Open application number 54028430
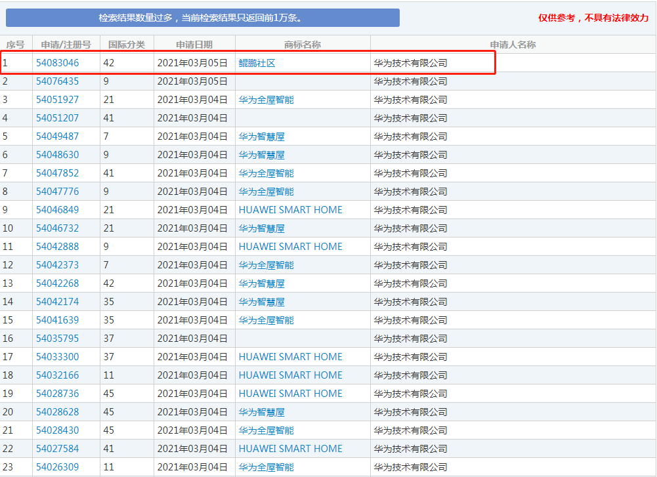 pyautogui.click(x=57, y=430)
